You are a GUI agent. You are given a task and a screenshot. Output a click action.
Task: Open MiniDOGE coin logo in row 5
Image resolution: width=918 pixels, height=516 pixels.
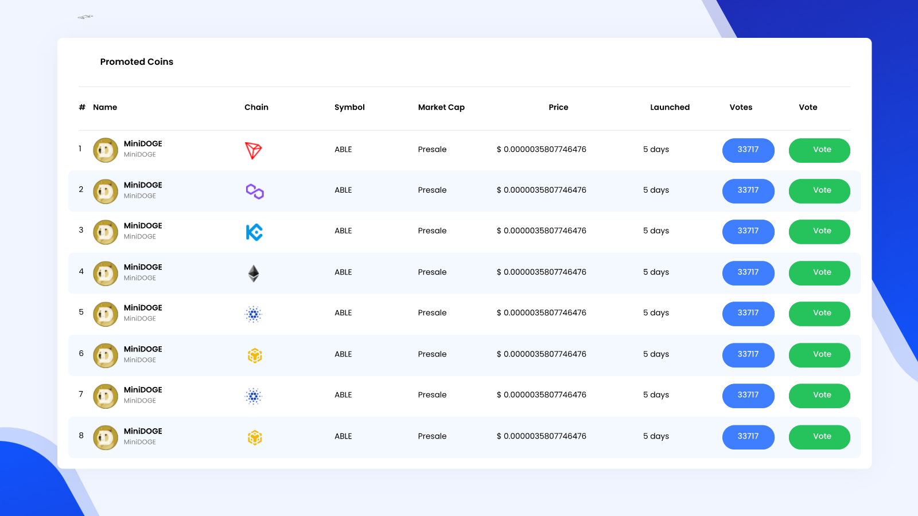click(106, 314)
